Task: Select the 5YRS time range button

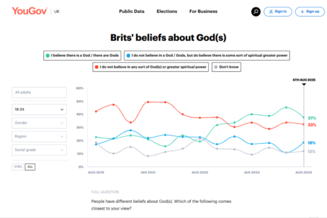Action: [x=18, y=167]
